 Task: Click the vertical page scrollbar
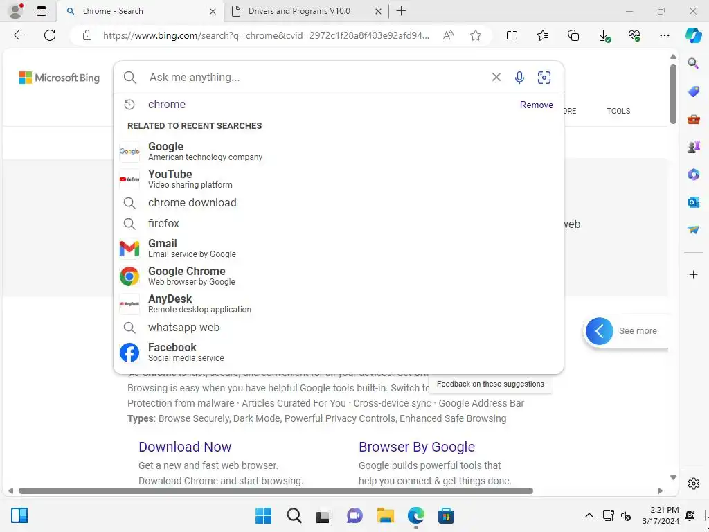[x=673, y=94]
